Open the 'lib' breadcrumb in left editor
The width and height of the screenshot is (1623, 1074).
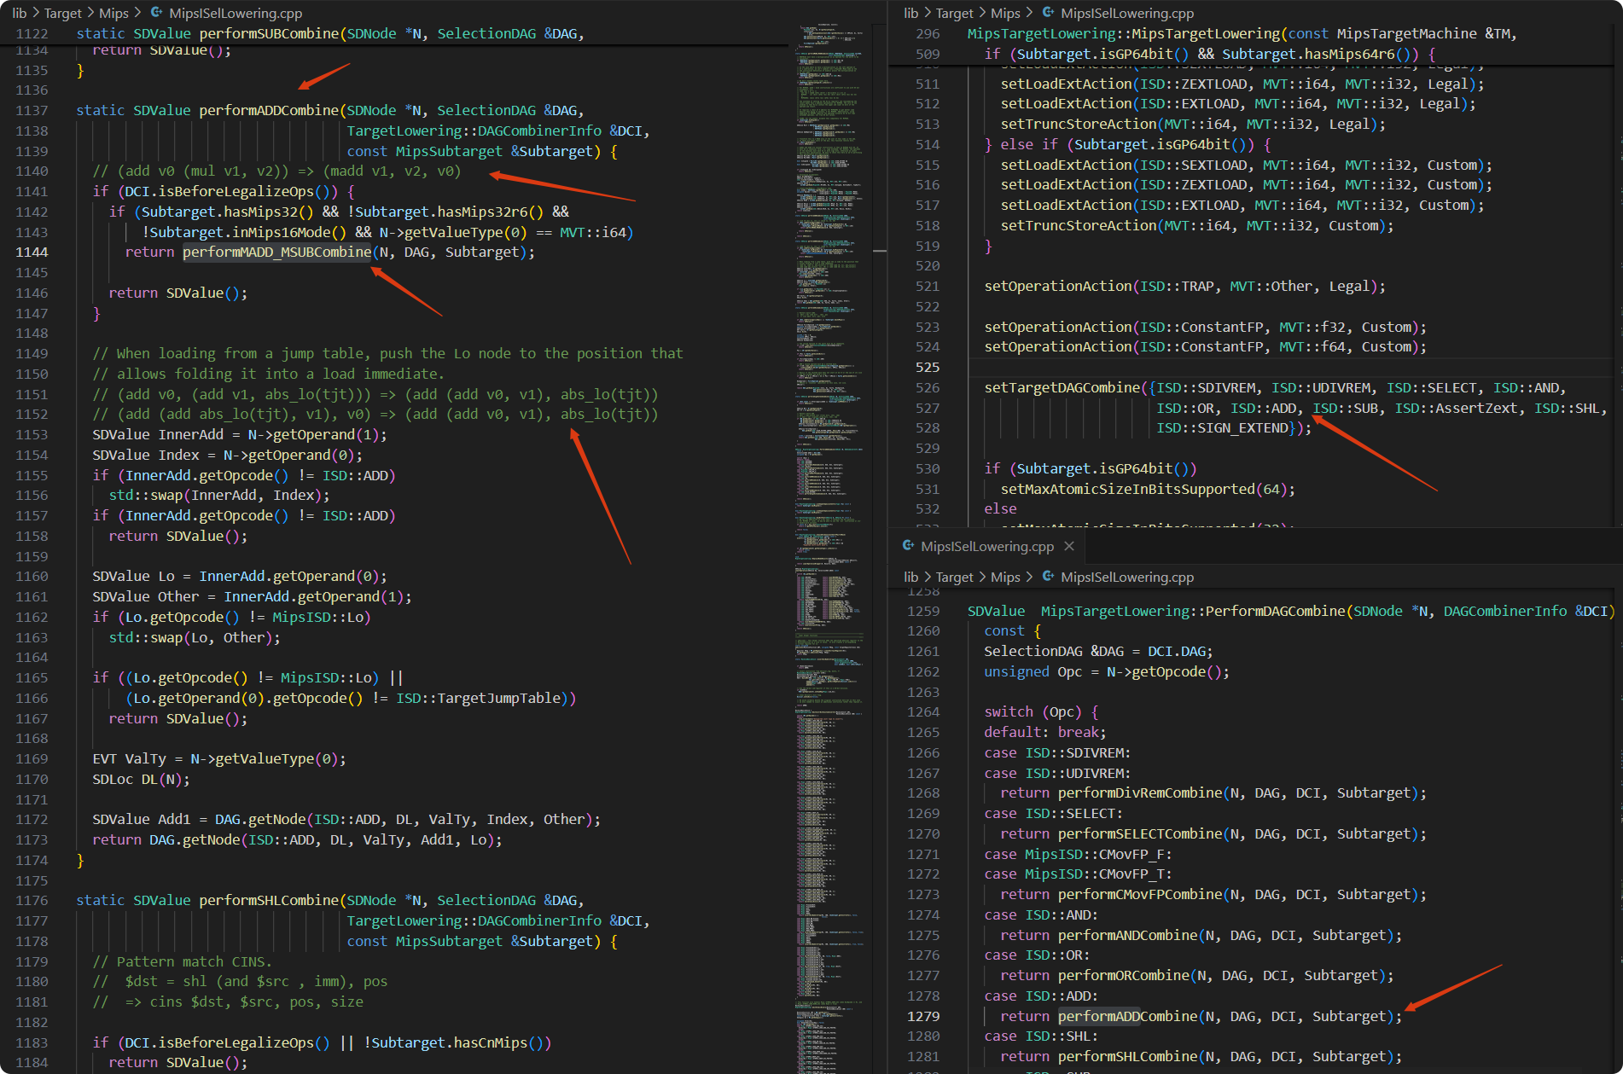19,13
